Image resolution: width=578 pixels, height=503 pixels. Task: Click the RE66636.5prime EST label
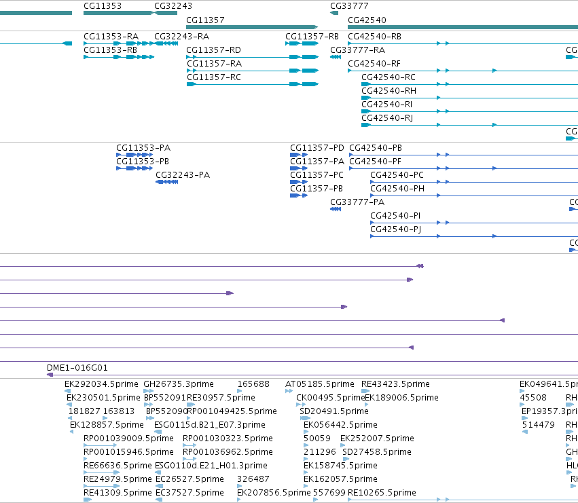pyautogui.click(x=118, y=466)
